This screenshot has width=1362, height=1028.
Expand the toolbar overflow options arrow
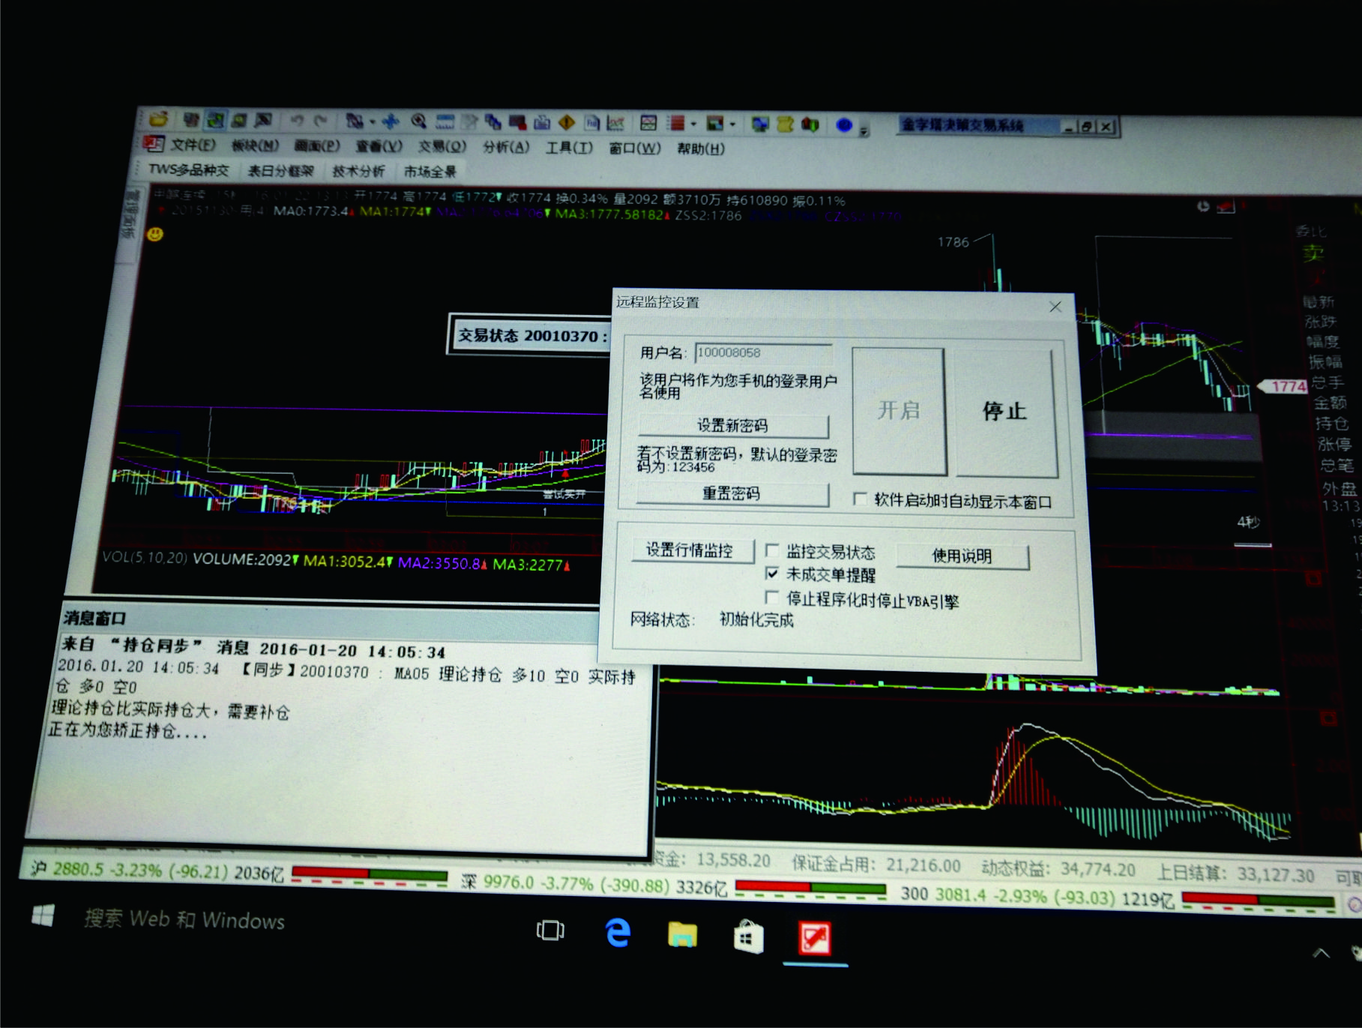click(x=864, y=130)
